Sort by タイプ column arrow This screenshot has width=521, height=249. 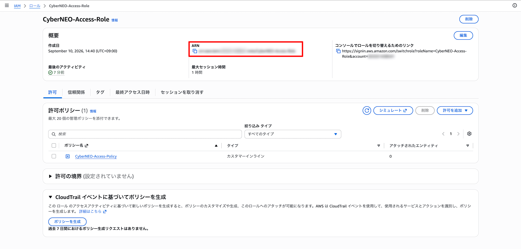click(x=379, y=146)
